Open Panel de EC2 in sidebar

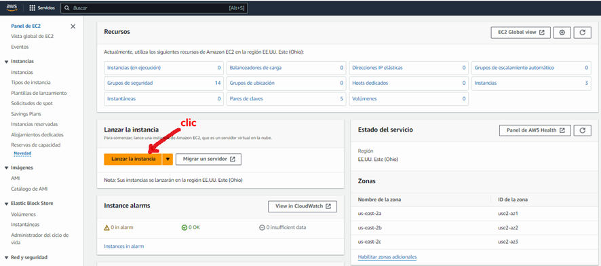[26, 26]
